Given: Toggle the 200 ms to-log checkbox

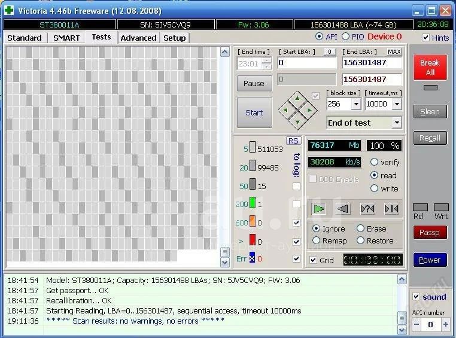Looking at the screenshot, I should click(296, 205).
